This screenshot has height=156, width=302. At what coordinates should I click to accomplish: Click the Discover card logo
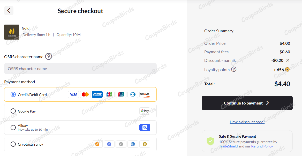point(145,94)
